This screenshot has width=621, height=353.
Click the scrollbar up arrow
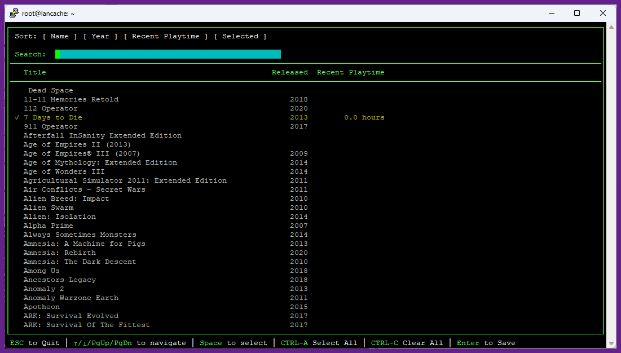click(611, 27)
